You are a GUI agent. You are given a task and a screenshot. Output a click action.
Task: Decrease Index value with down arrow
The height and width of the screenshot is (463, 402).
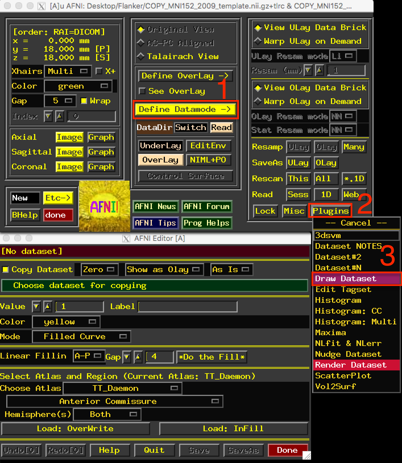click(x=48, y=116)
